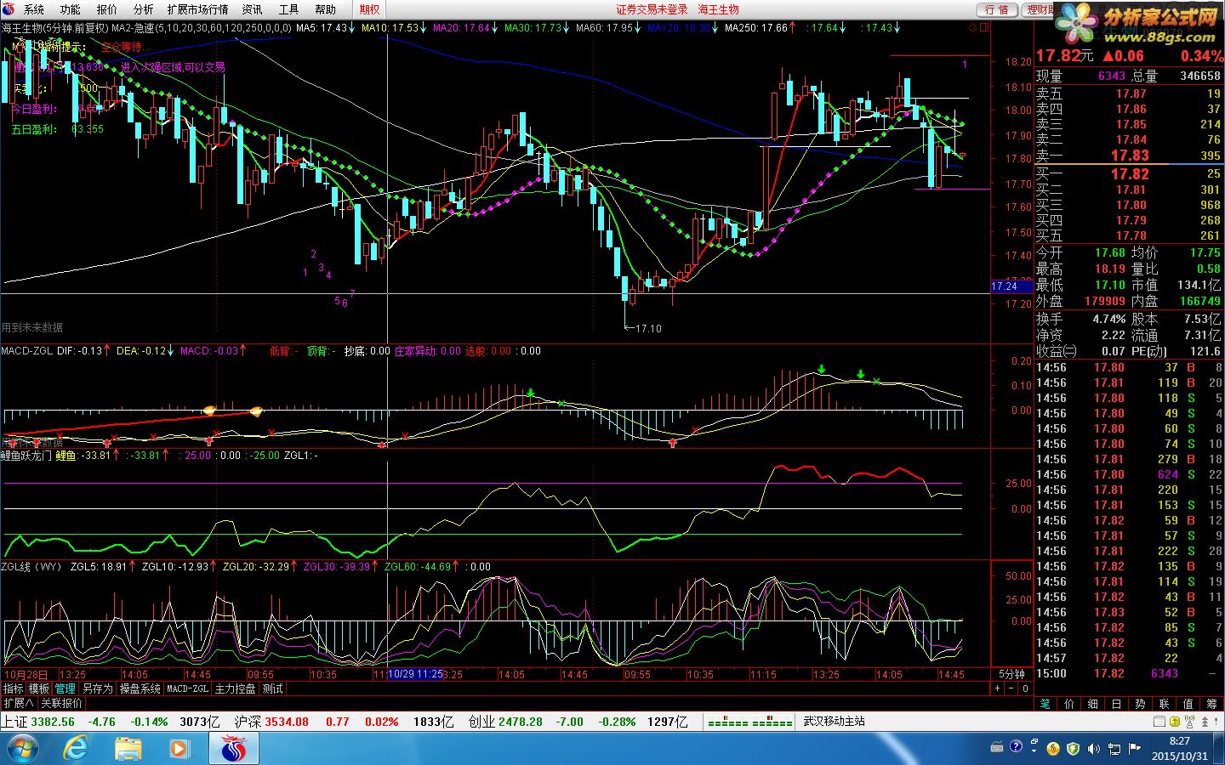Select the 另存为 tab
Viewport: 1225px width, 765px height.
pyautogui.click(x=98, y=688)
